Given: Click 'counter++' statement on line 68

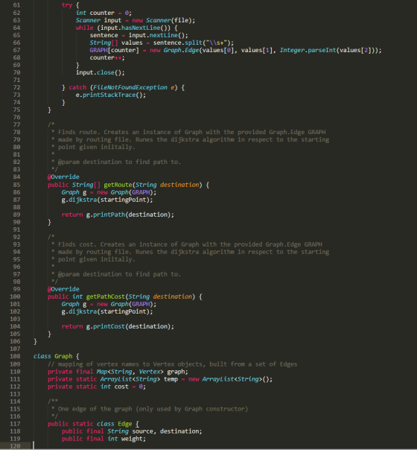Looking at the screenshot, I should click(x=107, y=57).
